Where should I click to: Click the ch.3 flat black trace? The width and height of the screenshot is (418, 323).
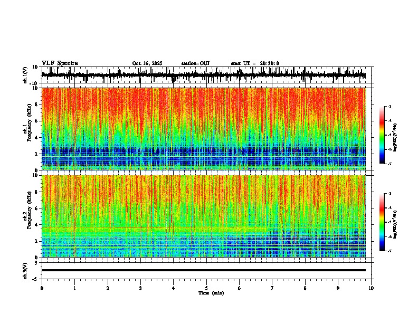204,270
